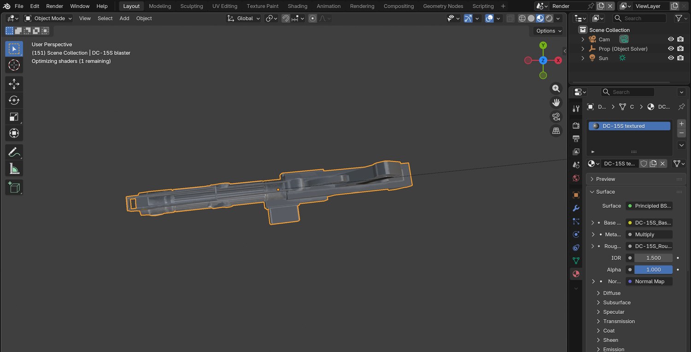Select the Rotate tool
Image resolution: width=691 pixels, height=352 pixels.
tap(14, 100)
